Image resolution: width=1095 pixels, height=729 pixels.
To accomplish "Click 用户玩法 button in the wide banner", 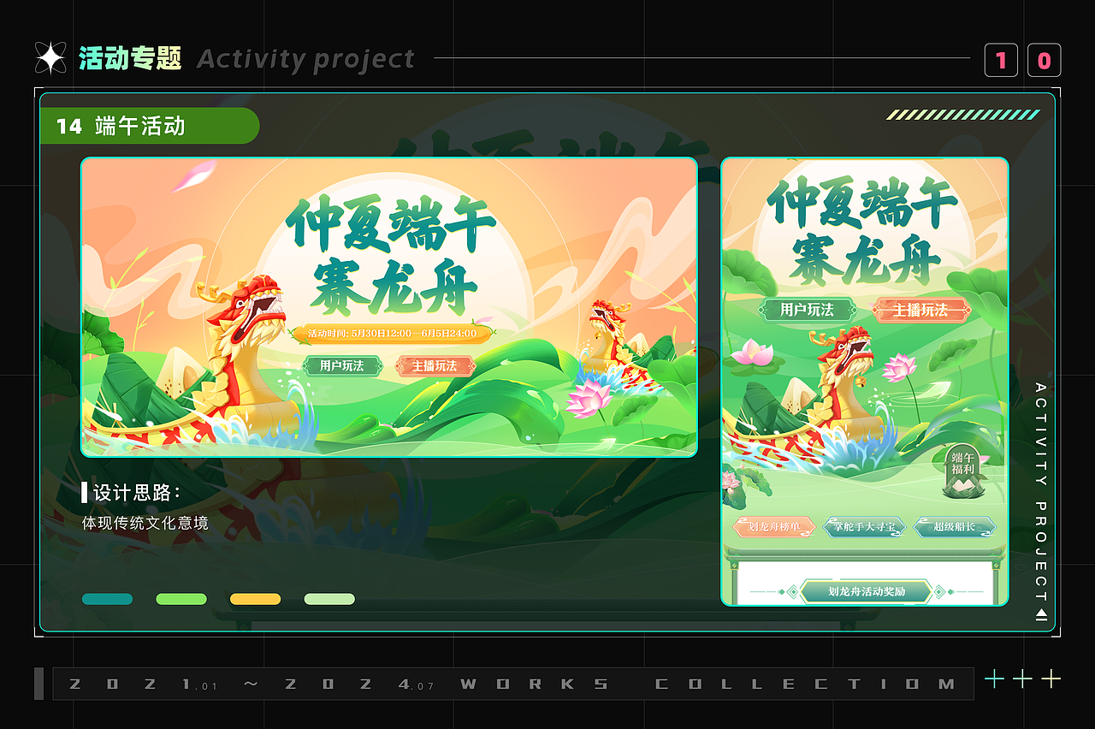I will tap(342, 366).
